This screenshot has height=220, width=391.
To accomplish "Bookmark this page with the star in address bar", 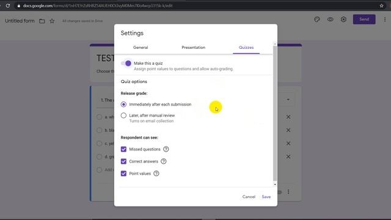I will (x=381, y=5).
